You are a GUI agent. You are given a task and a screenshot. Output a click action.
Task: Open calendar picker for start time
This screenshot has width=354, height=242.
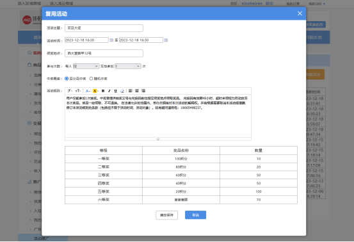(111, 40)
